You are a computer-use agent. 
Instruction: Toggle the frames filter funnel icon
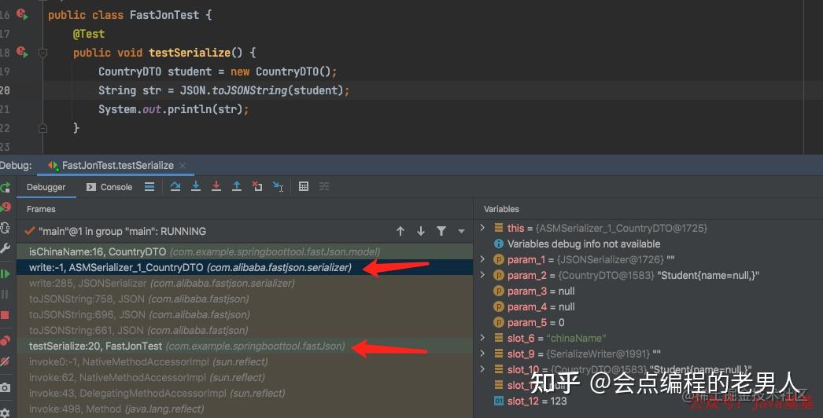(x=441, y=231)
